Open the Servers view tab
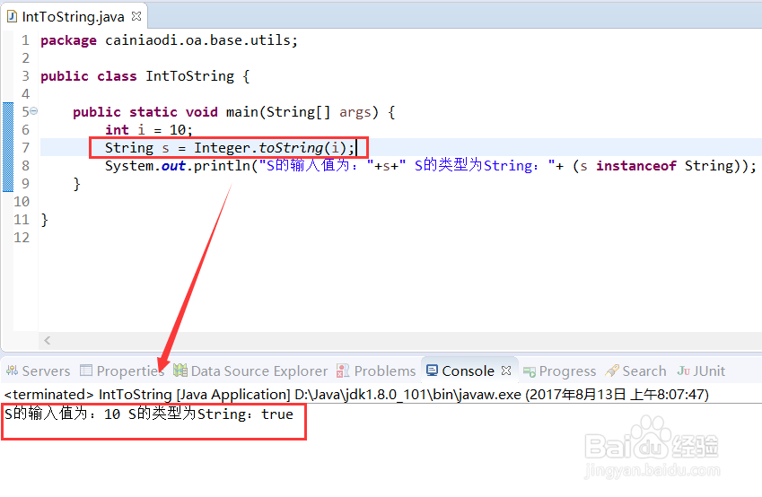Viewport: 762px width, 497px height. [x=39, y=371]
